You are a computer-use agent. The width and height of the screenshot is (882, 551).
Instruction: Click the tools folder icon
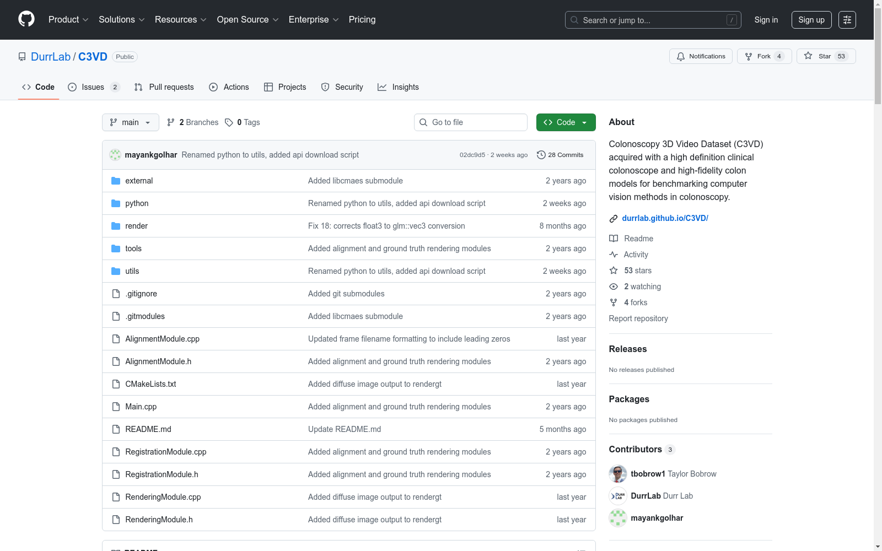click(116, 249)
